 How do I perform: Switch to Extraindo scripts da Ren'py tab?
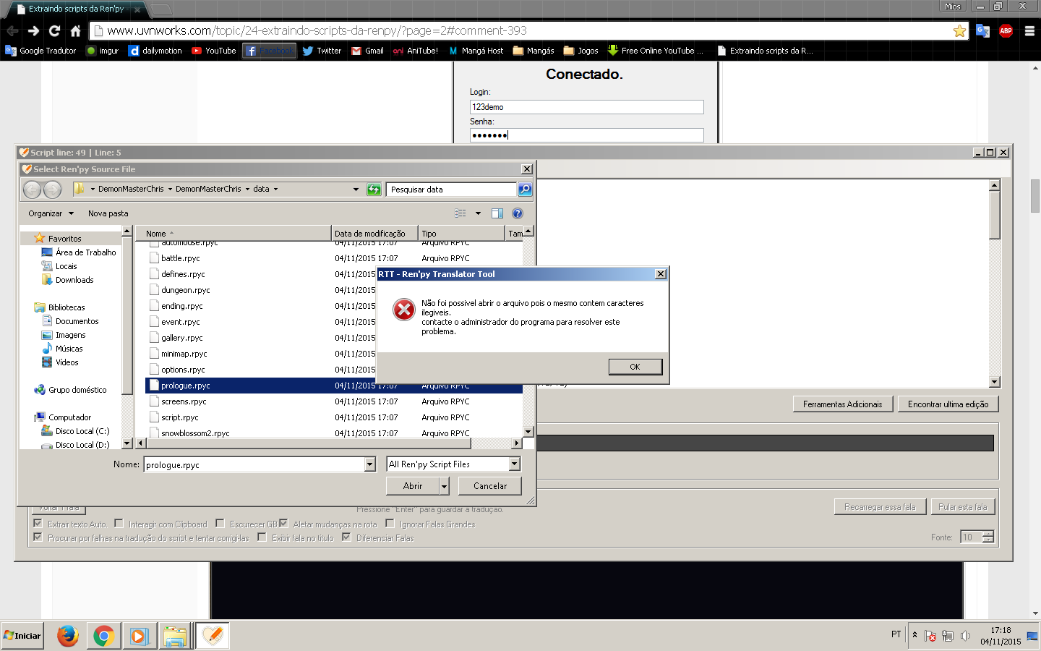[x=76, y=9]
